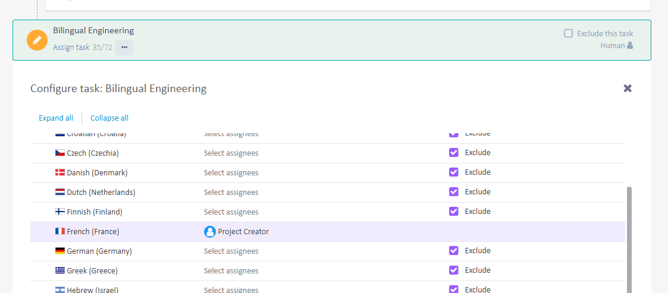Click the German flag icon
Viewport: 668px width, 293px height.
click(60, 251)
